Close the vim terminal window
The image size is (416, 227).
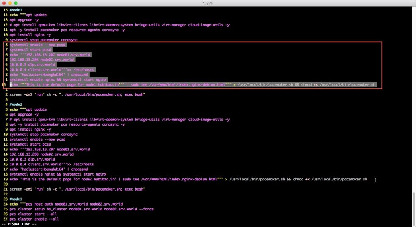(4, 3)
